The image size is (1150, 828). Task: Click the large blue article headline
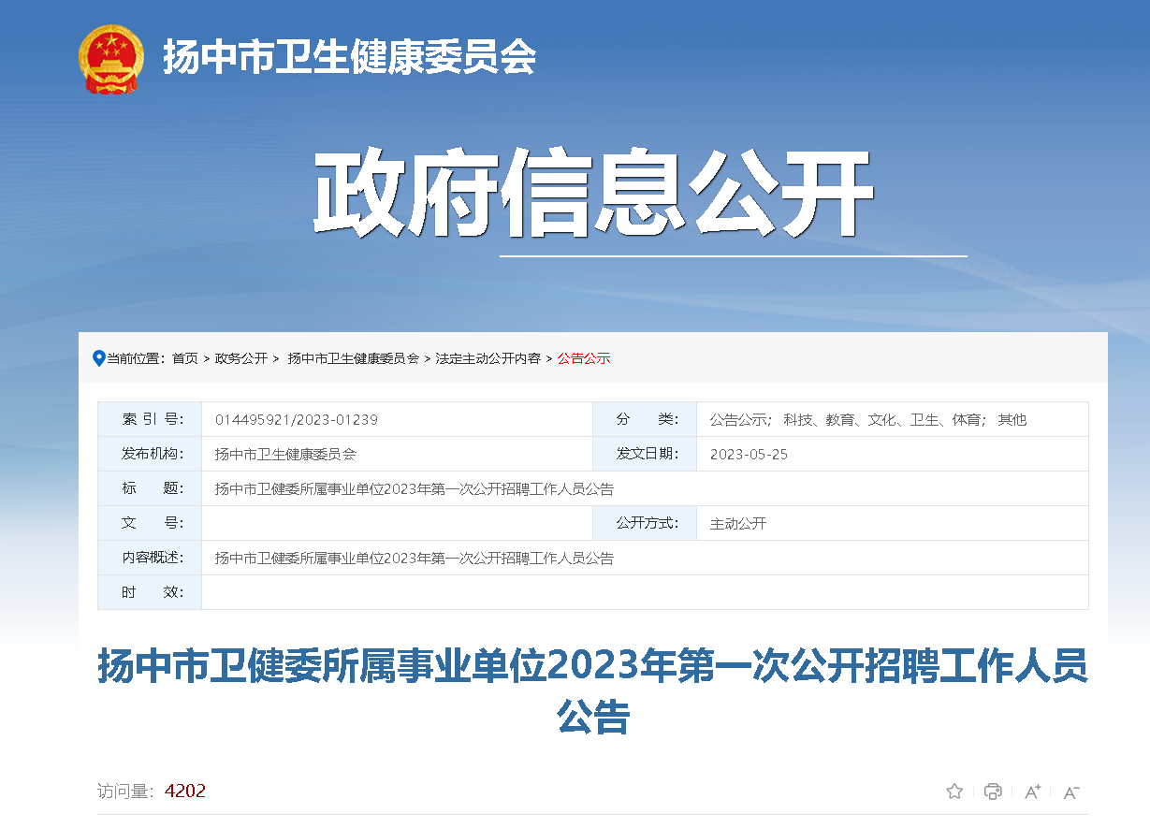click(x=593, y=692)
